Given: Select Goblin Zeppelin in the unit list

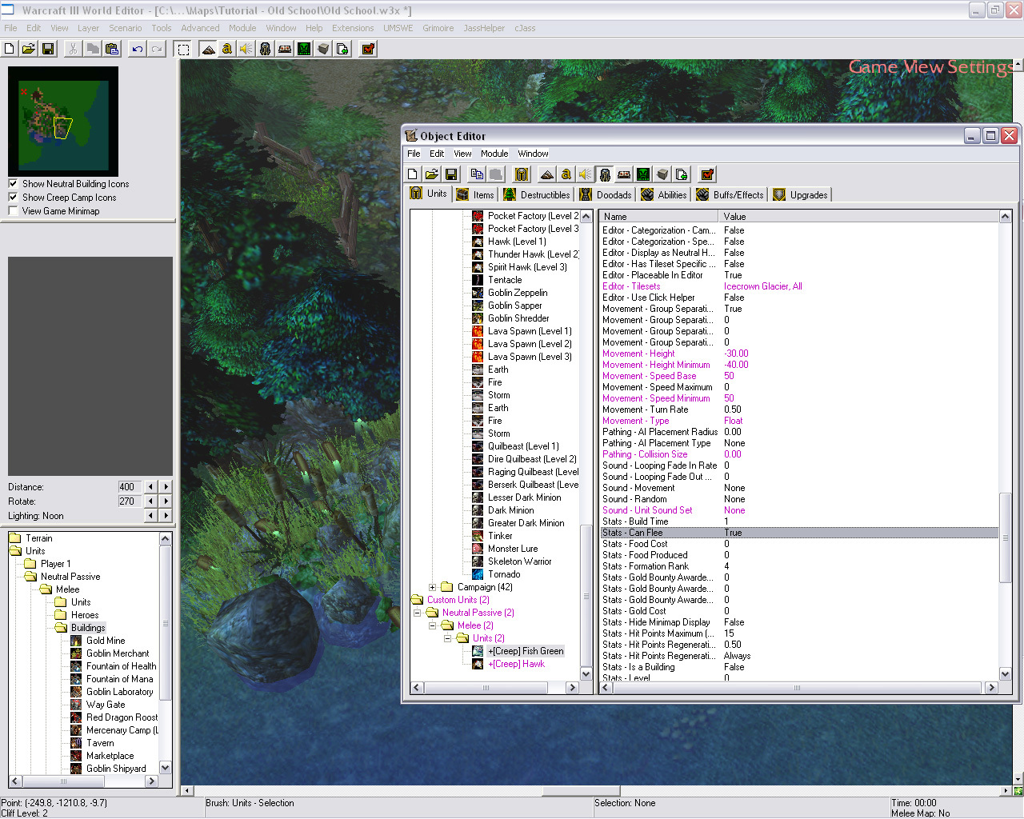Looking at the screenshot, I should pyautogui.click(x=518, y=293).
